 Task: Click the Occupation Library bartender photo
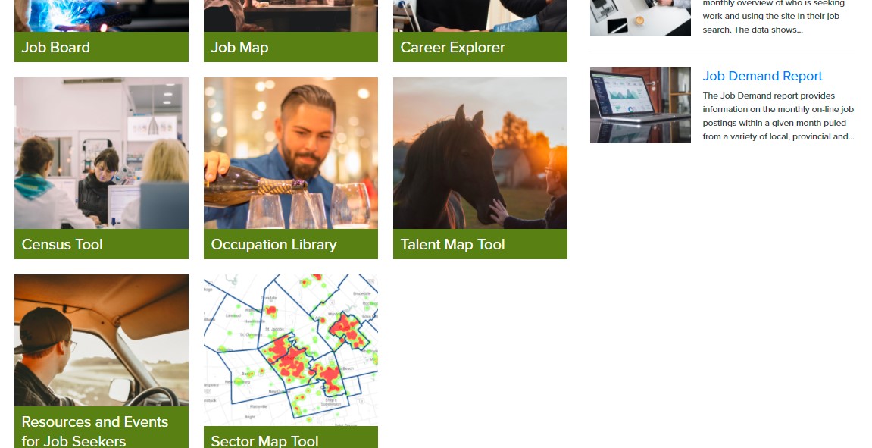(x=291, y=153)
